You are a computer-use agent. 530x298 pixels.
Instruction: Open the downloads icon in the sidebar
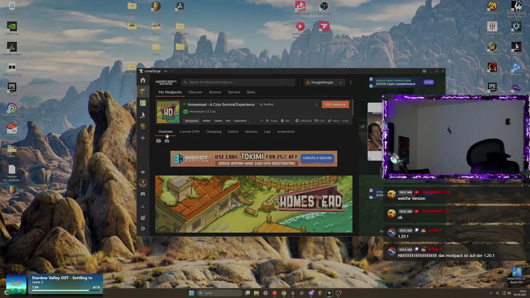coord(143,206)
